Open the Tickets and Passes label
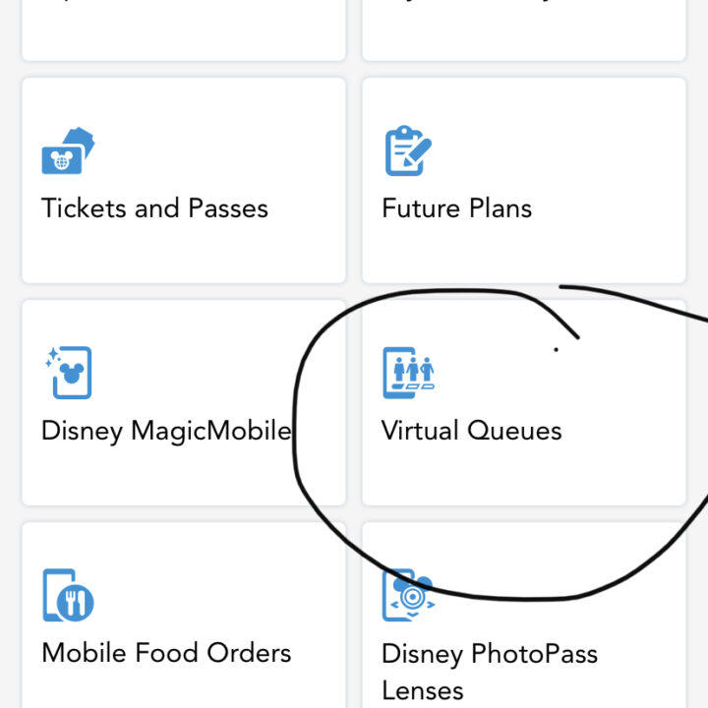Screen dimensions: 708x708 (154, 208)
